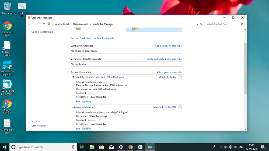
Task: Switch to Control Panel taskbar button
Action: [150, 147]
